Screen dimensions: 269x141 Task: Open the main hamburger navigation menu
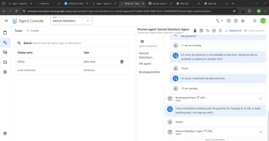[x=6, y=21]
